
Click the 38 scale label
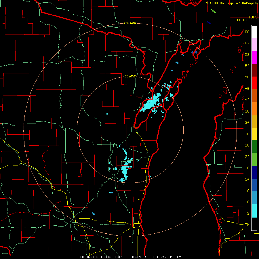[x=247, y=111]
